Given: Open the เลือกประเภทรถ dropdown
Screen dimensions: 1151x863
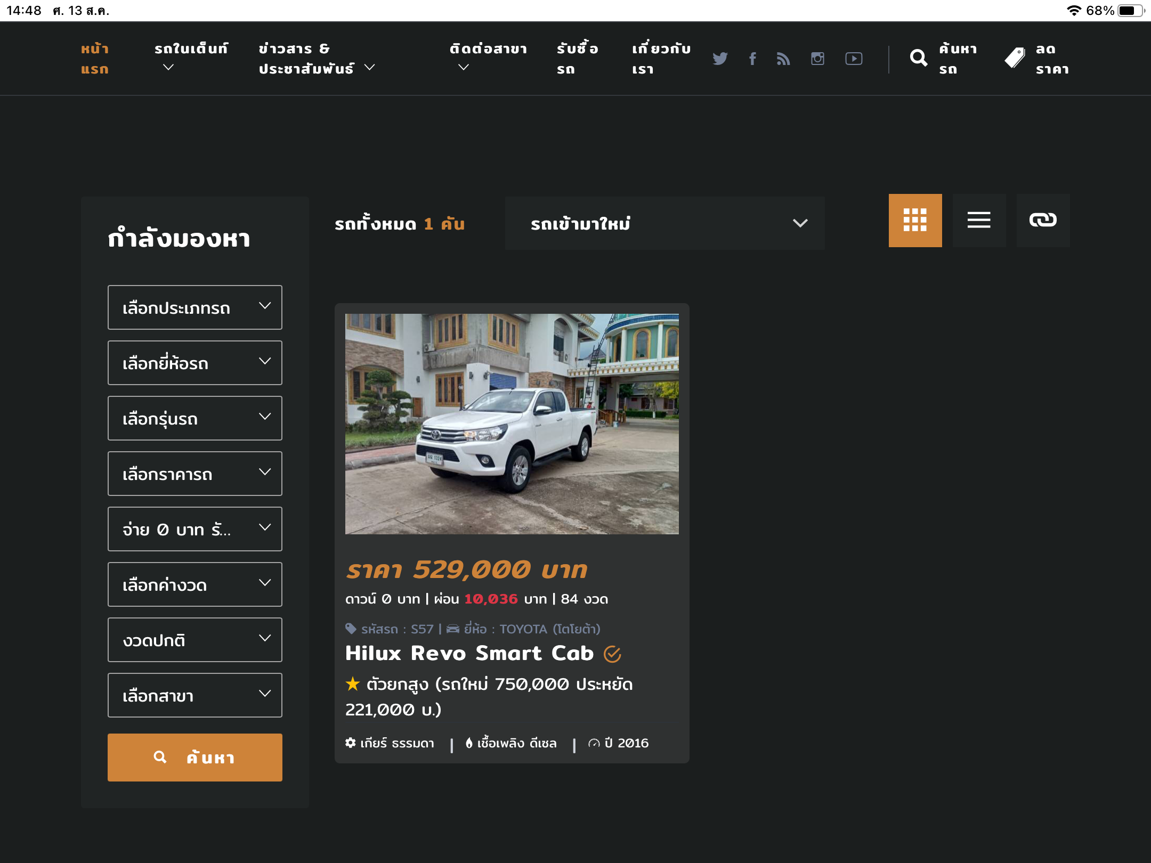Looking at the screenshot, I should point(194,307).
